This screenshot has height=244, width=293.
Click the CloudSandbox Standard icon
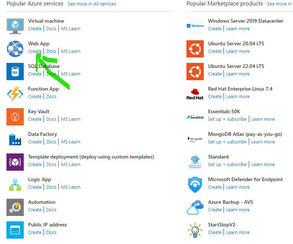(195, 162)
